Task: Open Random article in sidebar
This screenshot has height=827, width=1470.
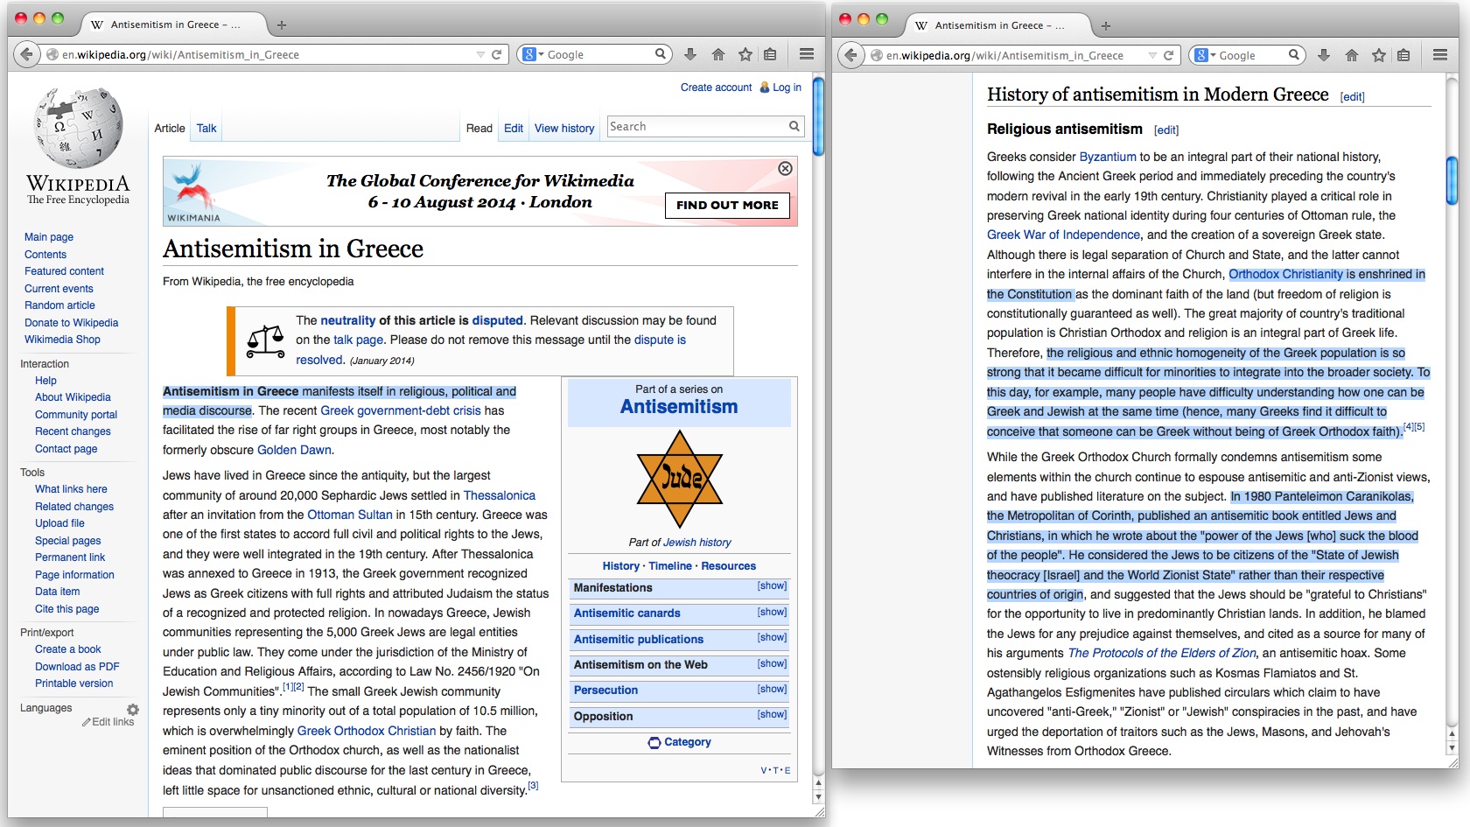Action: click(x=59, y=305)
